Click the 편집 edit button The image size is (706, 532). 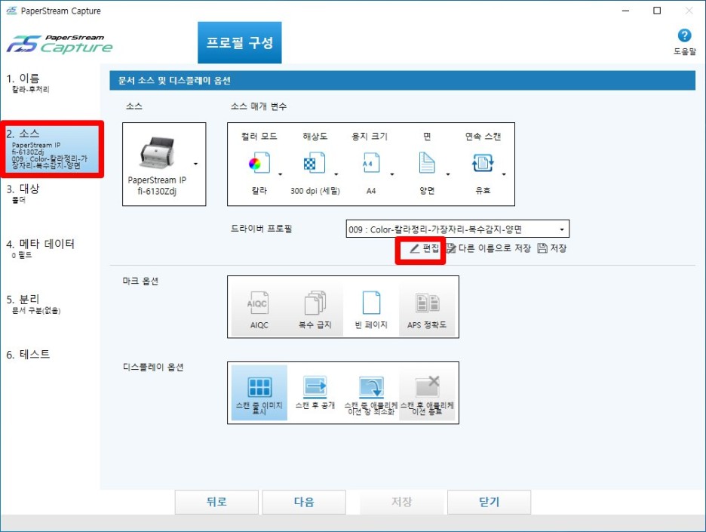point(424,248)
